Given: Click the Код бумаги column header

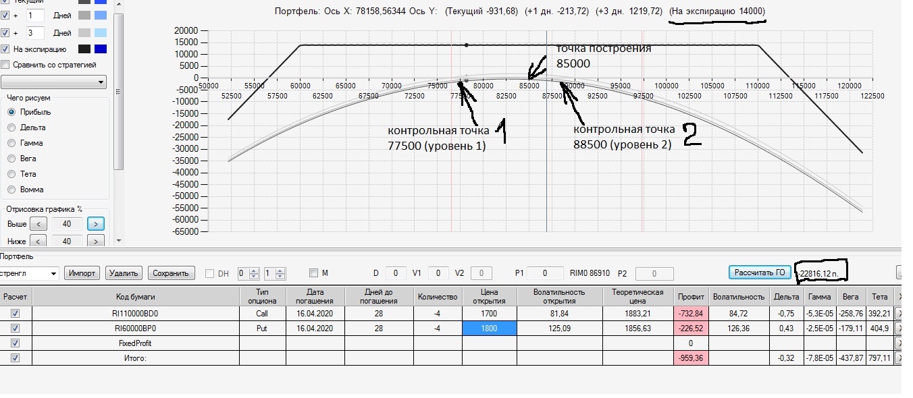Looking at the screenshot, I should pos(136,297).
